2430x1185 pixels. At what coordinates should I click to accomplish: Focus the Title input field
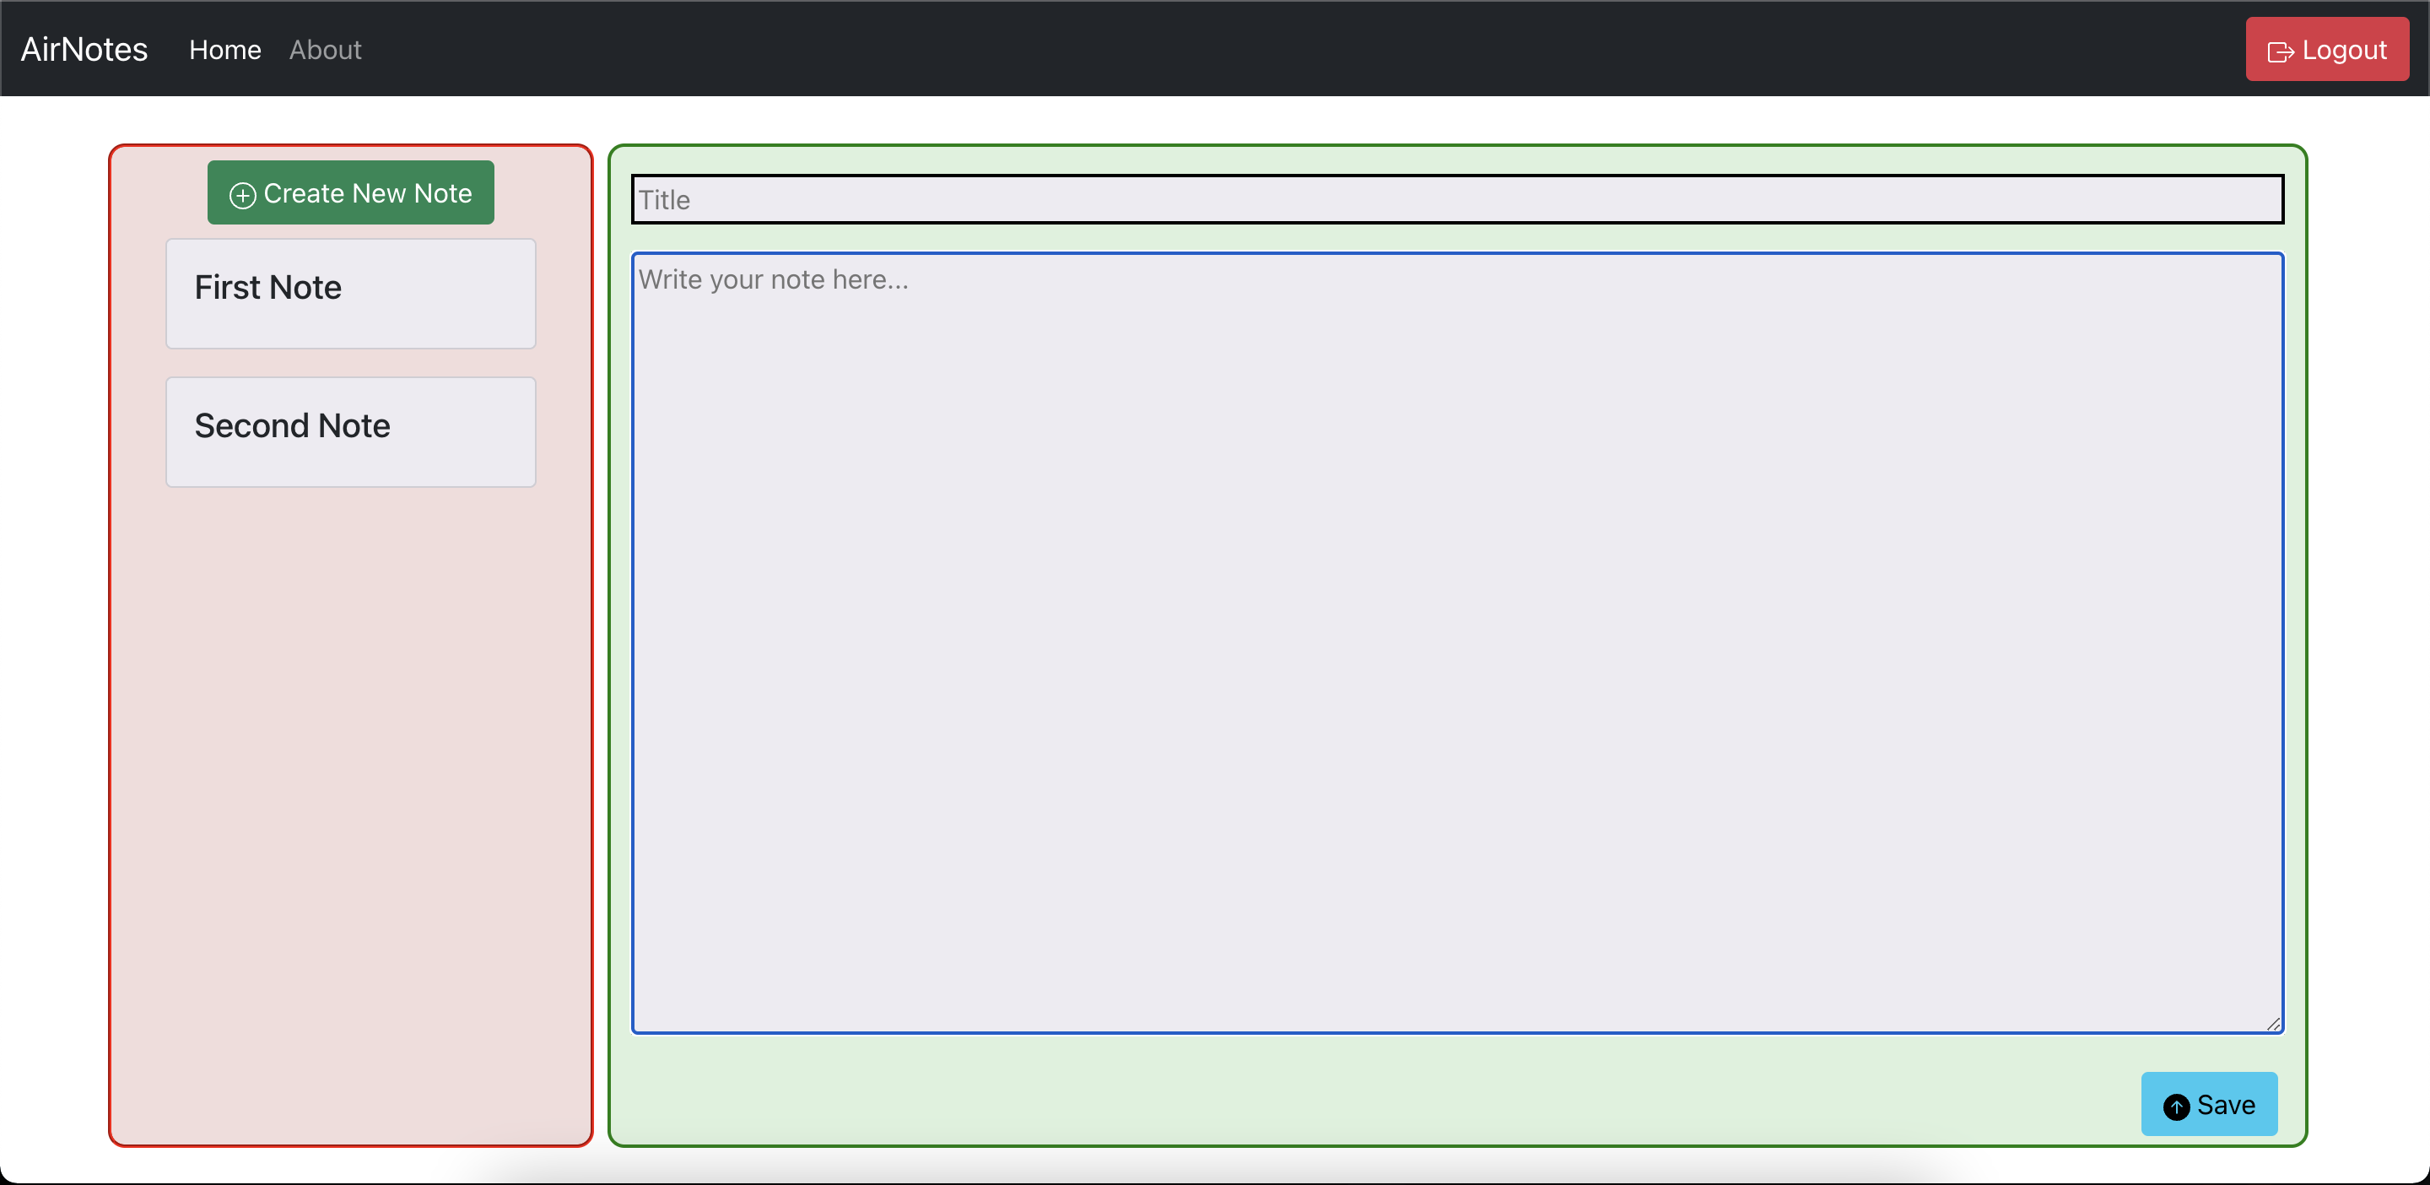1456,199
